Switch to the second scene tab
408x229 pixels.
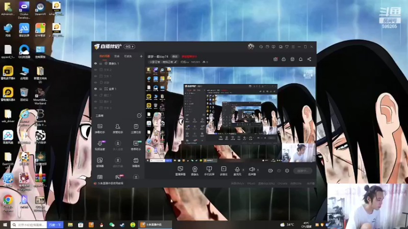click(x=117, y=56)
